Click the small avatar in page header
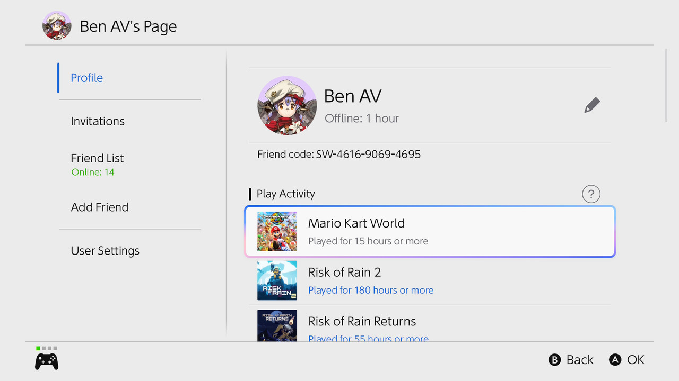Viewport: 679px width, 381px height. click(x=57, y=26)
